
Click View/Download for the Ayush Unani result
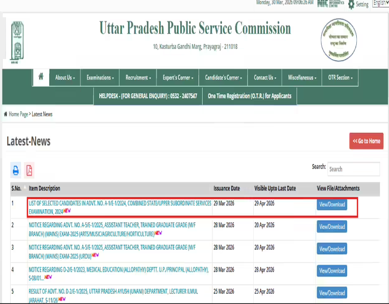(332, 292)
